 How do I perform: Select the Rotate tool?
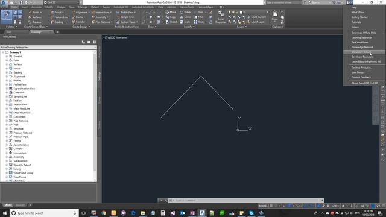(x=186, y=12)
